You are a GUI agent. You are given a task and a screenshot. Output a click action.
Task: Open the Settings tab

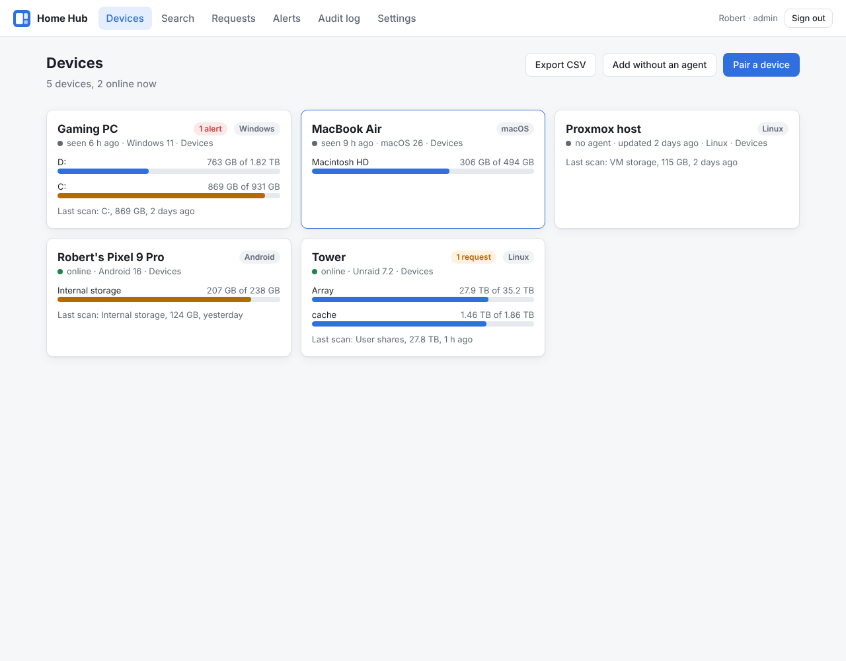[397, 19]
